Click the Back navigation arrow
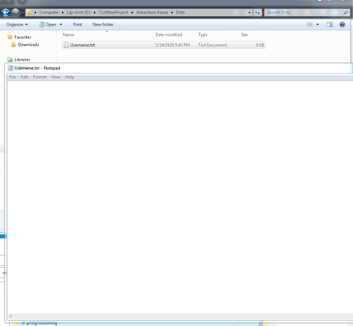This screenshot has height=326, width=353. click(5, 13)
